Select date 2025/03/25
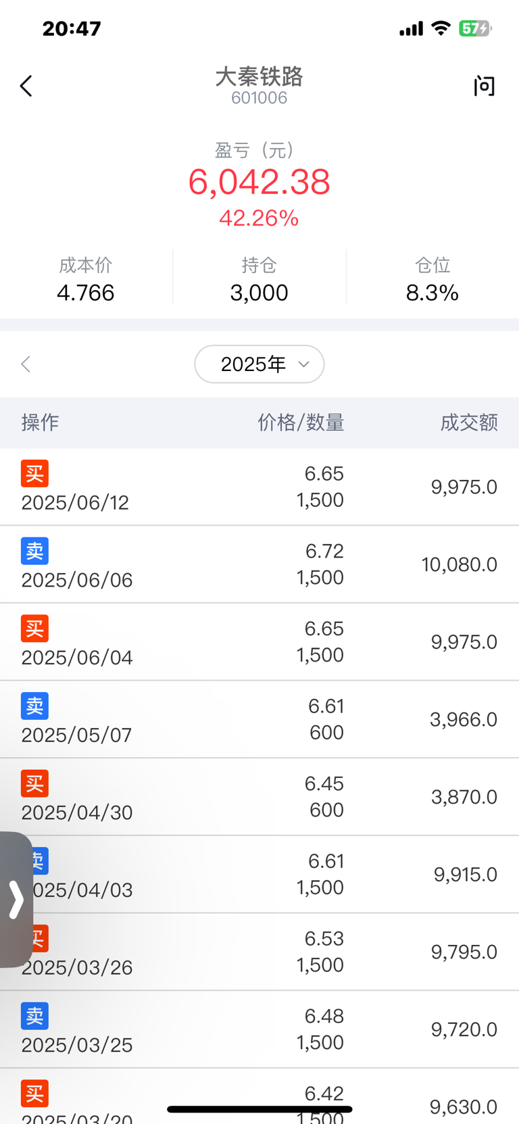 (77, 1045)
